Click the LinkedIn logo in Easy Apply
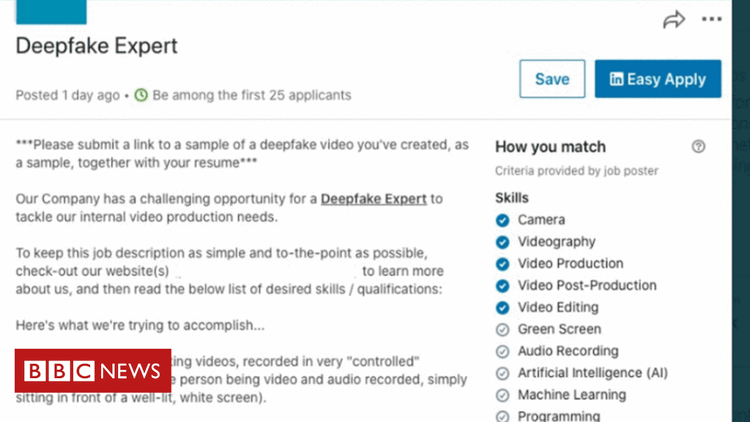Image resolution: width=750 pixels, height=422 pixels. click(x=617, y=79)
